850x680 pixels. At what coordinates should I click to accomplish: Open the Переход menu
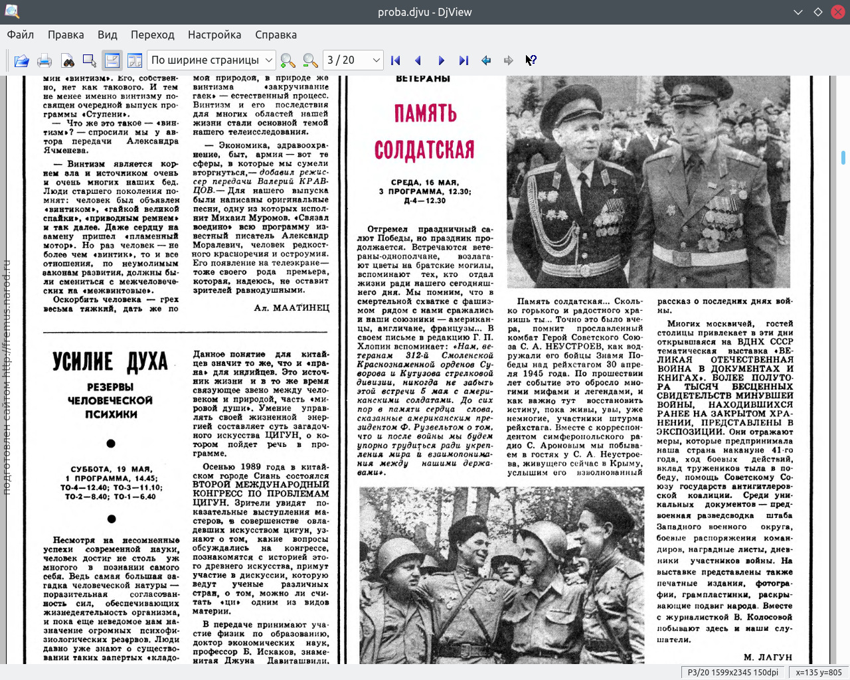click(x=153, y=35)
